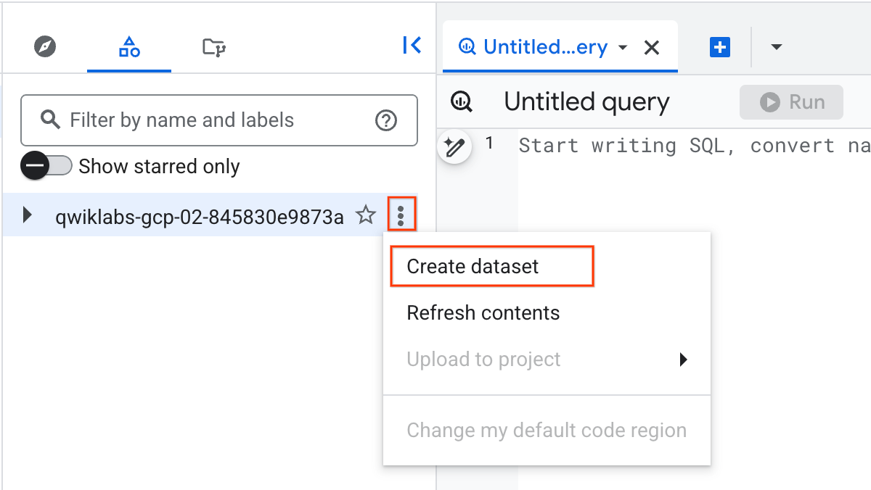Open the compass welcome panel icon
Viewport: 871px width, 490px height.
(44, 46)
